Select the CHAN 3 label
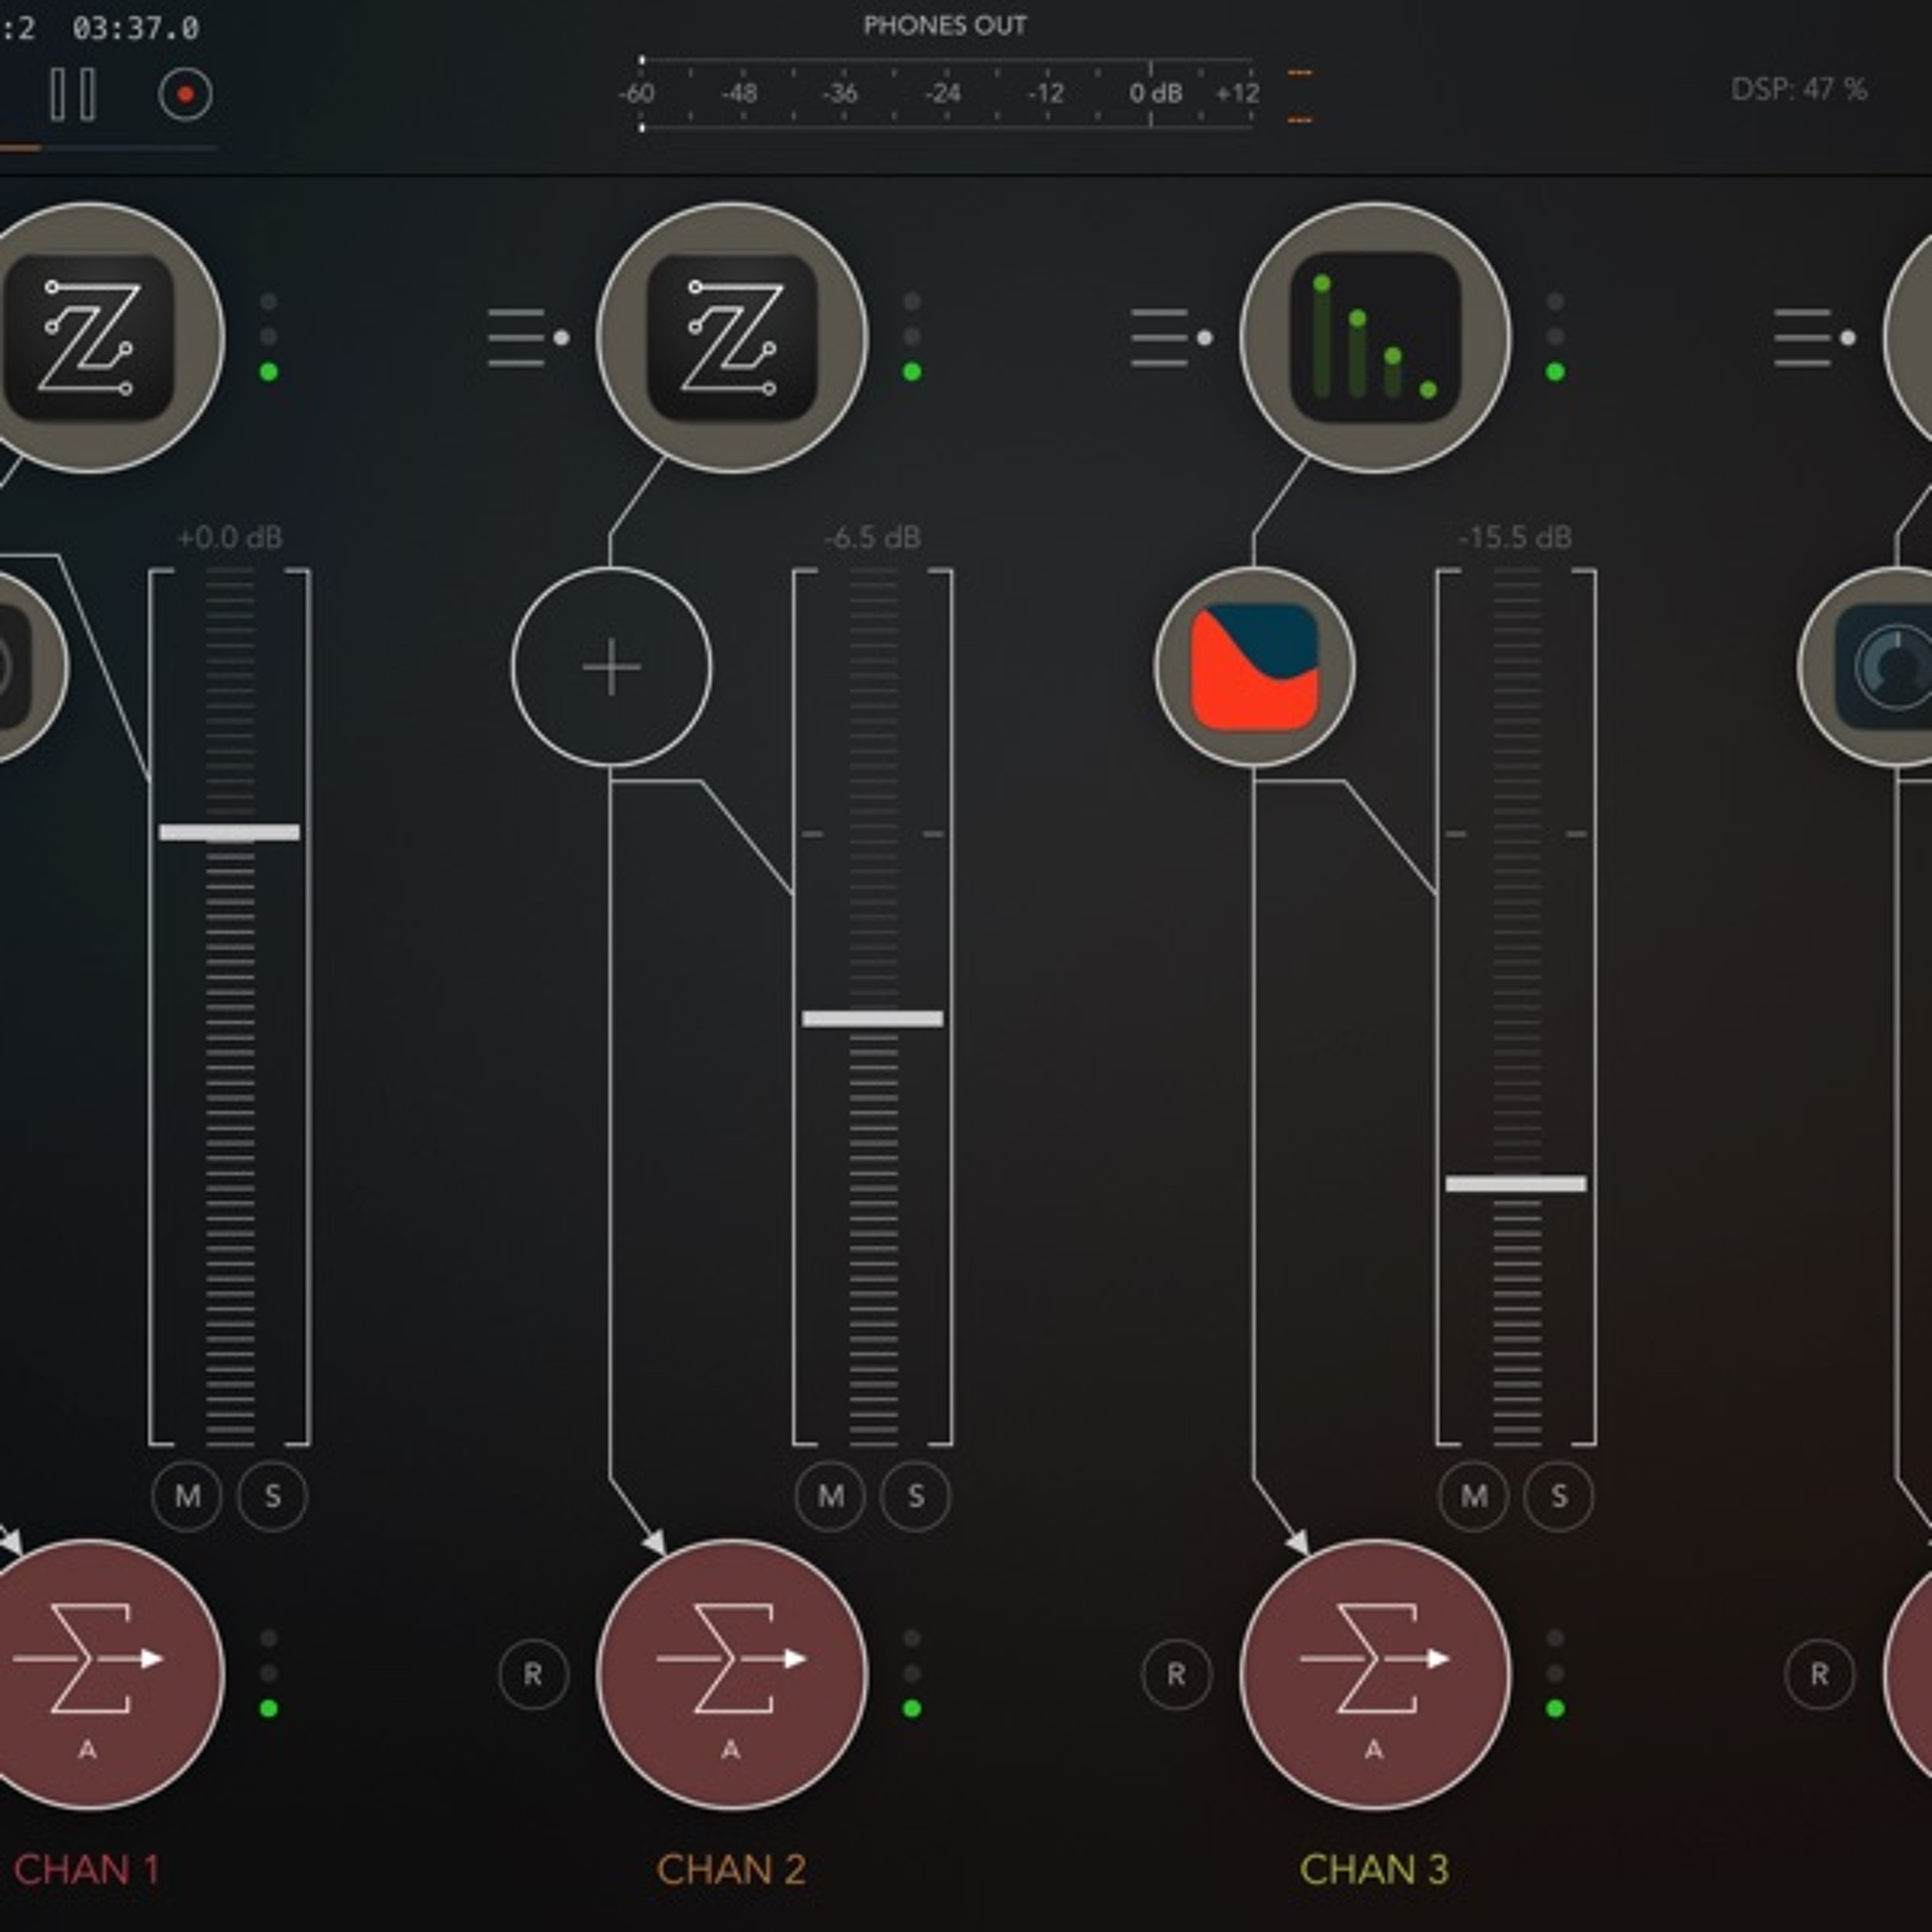The width and height of the screenshot is (1932, 1932). [x=1374, y=1869]
